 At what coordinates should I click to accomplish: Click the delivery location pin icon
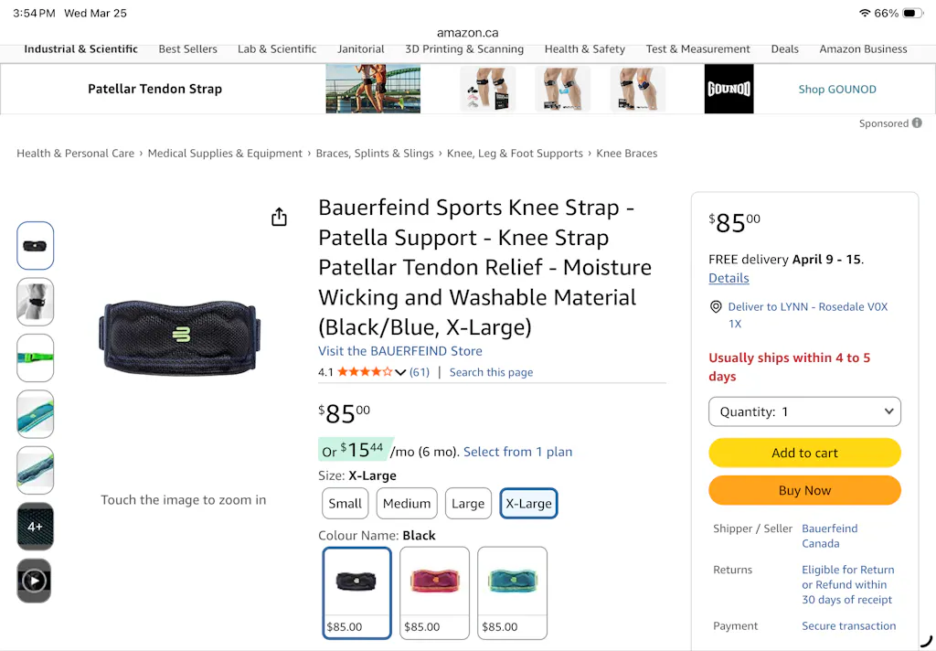716,307
